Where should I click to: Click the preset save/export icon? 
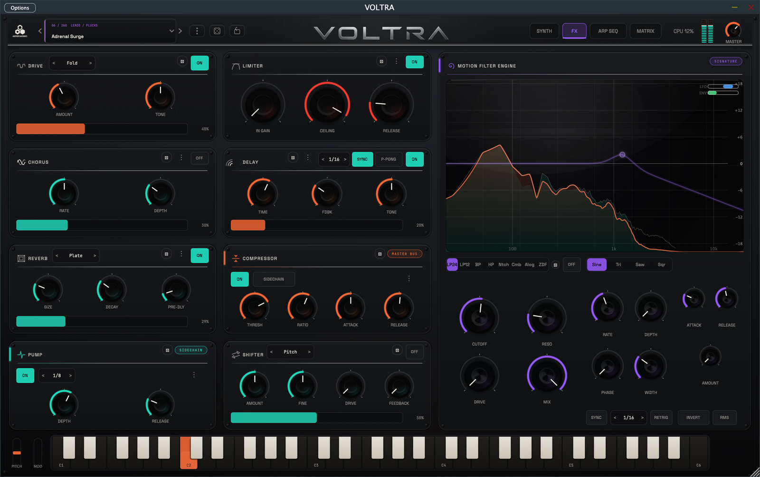[x=237, y=31]
